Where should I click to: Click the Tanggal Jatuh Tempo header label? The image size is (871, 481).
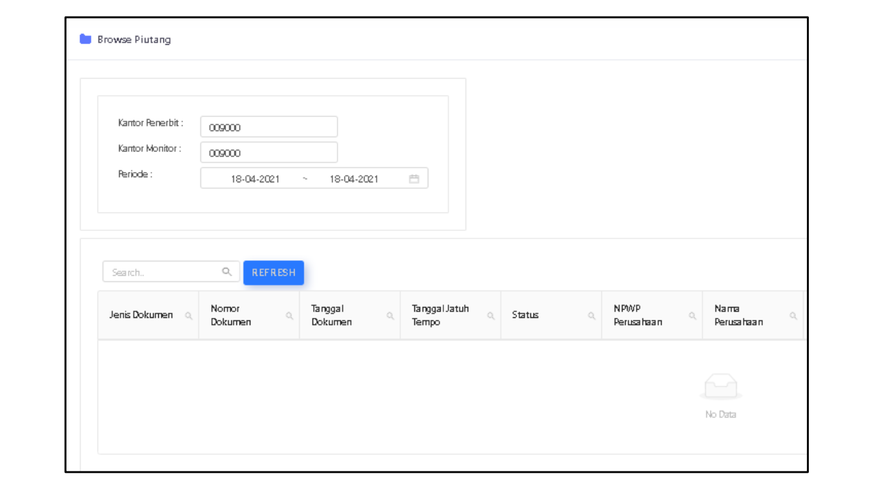pos(440,315)
